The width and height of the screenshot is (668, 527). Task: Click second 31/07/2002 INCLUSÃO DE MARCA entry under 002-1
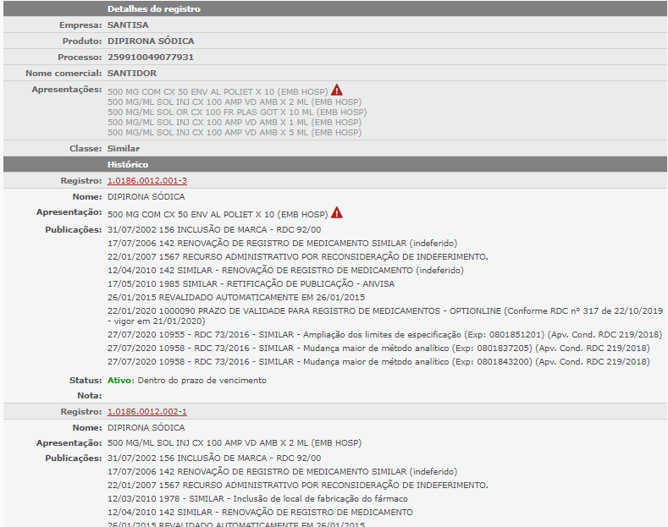(x=214, y=458)
